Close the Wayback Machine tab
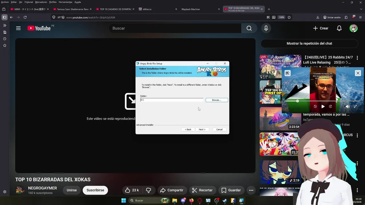The height and width of the screenshot is (205, 365). [219, 9]
